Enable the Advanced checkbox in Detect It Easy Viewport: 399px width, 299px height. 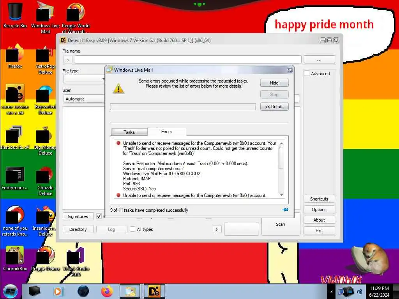tap(307, 74)
